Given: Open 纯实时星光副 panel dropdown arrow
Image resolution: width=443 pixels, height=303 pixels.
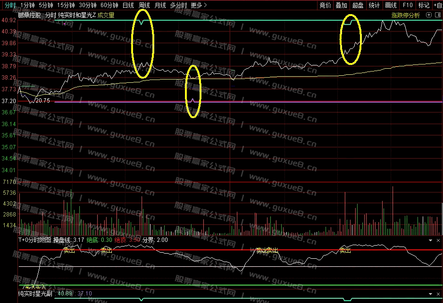Looking at the screenshot, I should (430, 294).
